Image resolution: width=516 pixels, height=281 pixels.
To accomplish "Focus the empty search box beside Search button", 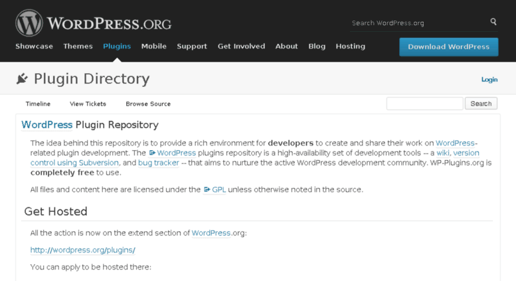I will tap(425, 104).
